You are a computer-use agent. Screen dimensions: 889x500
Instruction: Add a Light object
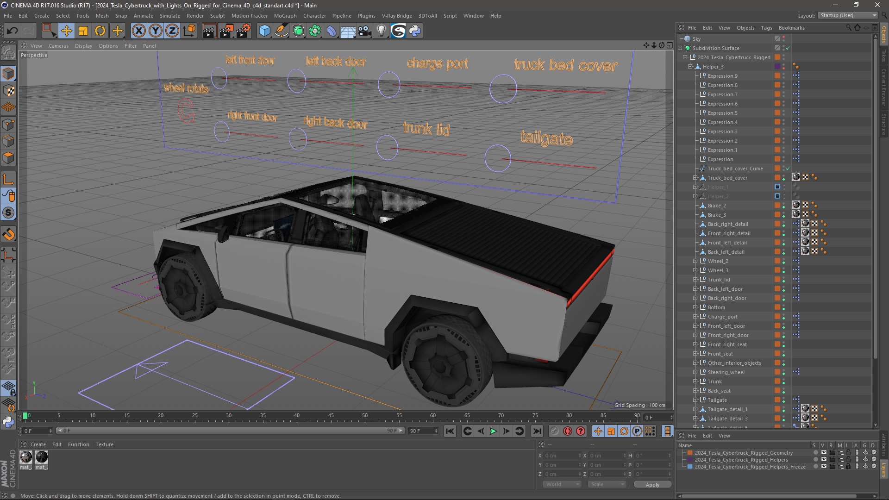(381, 31)
